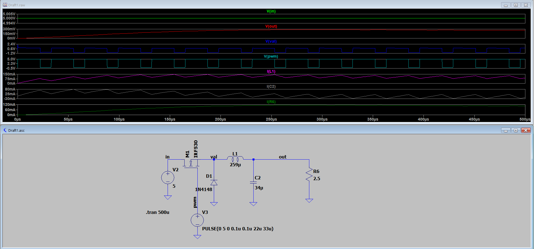Select voltage source V3 symbol
The height and width of the screenshot is (249, 534).
point(197,220)
